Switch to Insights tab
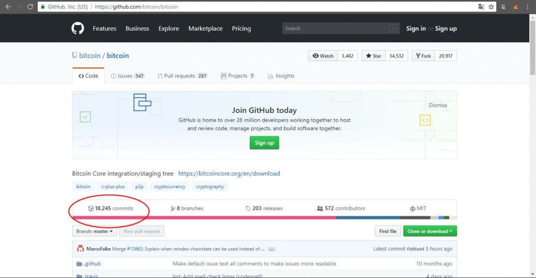Viewport: 536px width, 278px height. tap(281, 76)
